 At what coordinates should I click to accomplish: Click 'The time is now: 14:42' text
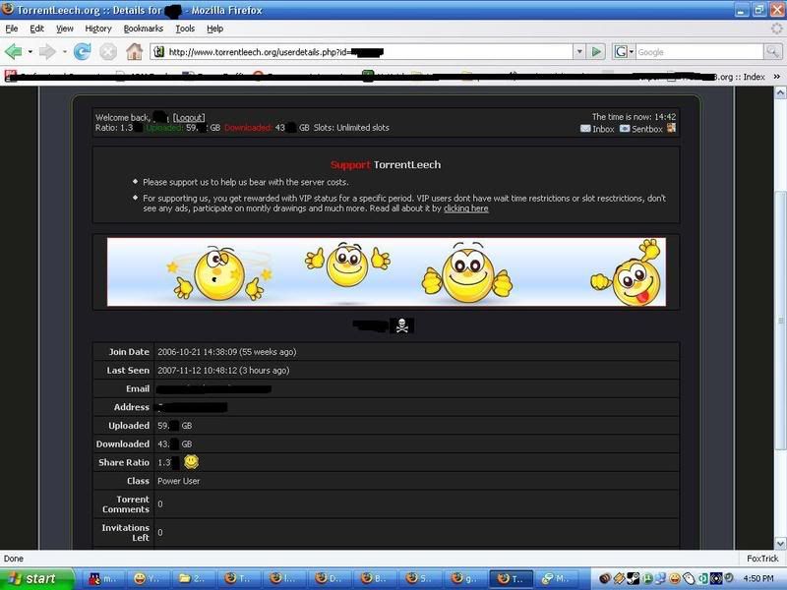coord(634,116)
